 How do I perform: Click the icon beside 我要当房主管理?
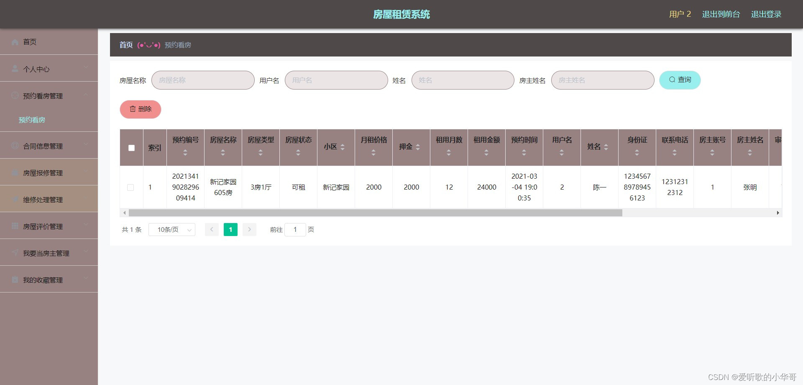click(x=15, y=253)
